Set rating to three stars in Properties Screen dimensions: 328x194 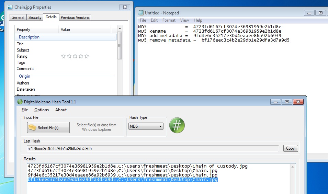(x=75, y=56)
